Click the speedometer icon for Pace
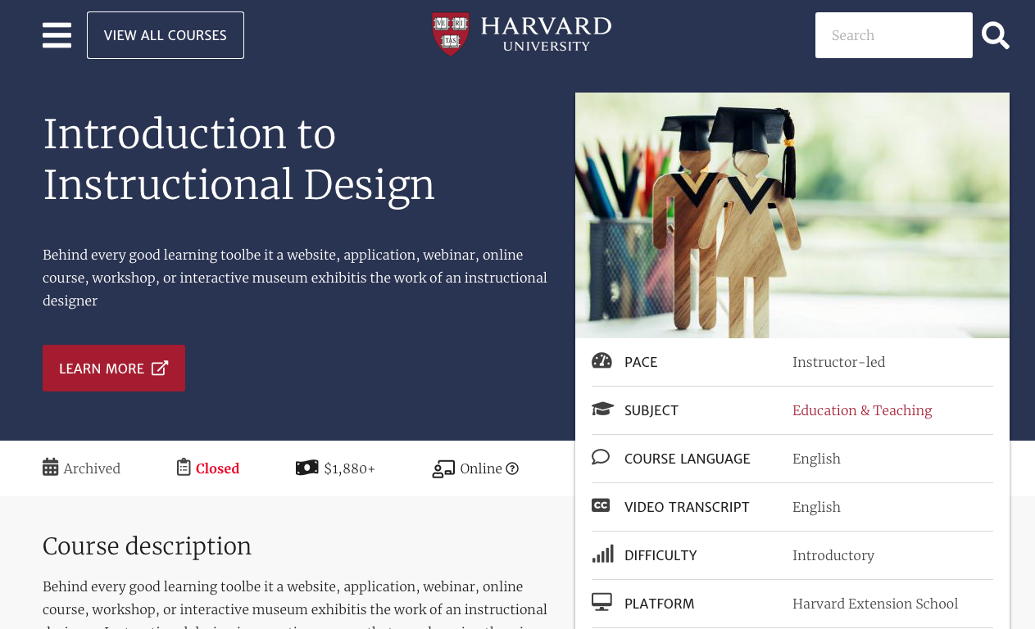The image size is (1035, 629). click(601, 361)
